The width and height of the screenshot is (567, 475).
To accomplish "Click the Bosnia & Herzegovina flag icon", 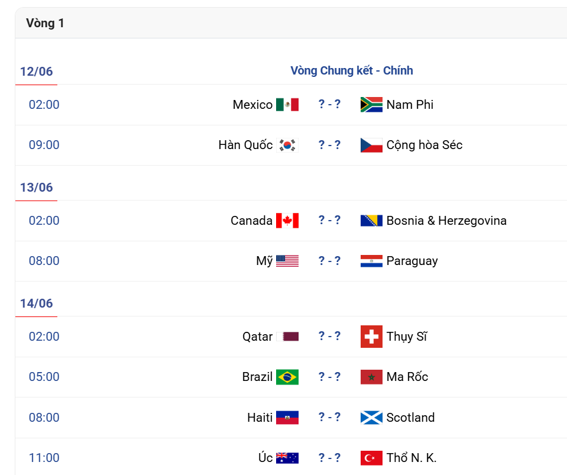I will pyautogui.click(x=371, y=221).
